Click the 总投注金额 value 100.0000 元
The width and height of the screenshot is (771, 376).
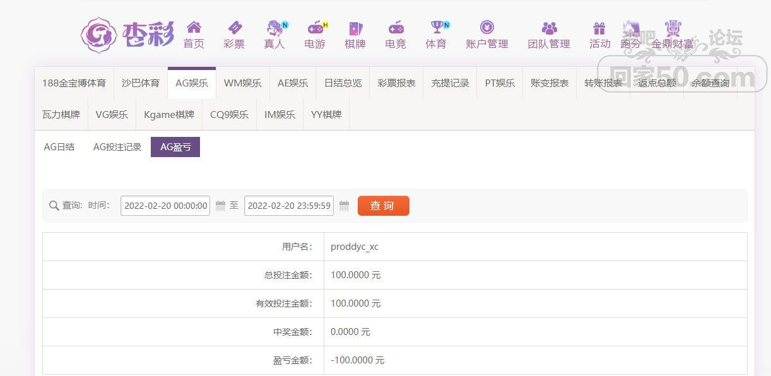[356, 275]
